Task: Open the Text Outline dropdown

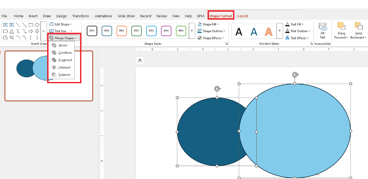Action: point(298,31)
